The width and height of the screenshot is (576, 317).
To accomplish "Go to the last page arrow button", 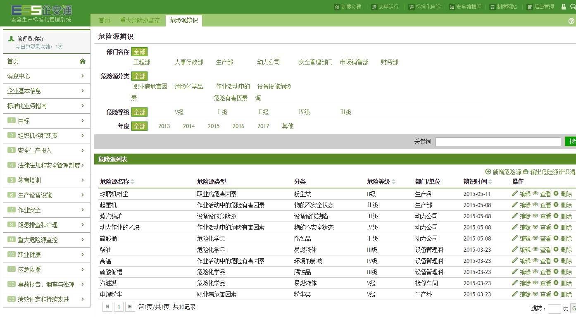I will point(130,307).
